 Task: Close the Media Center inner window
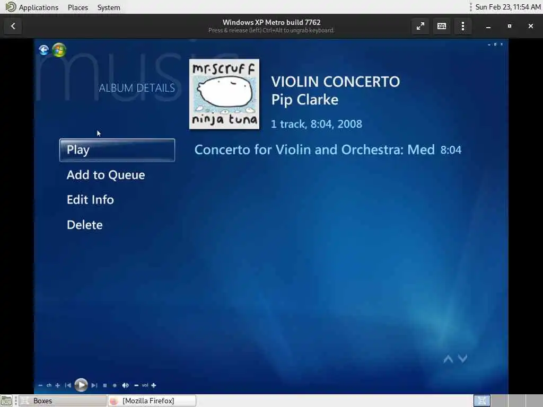[x=502, y=45]
